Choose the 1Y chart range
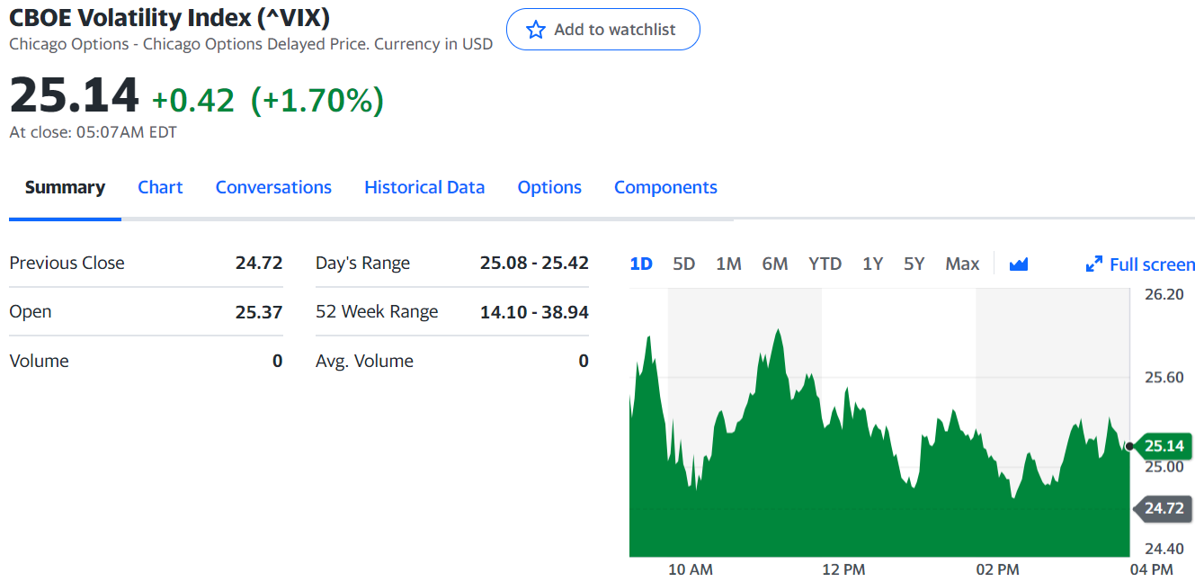 pyautogui.click(x=872, y=264)
